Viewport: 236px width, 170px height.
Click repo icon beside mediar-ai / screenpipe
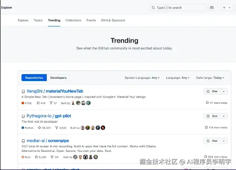pyautogui.click(x=23, y=141)
